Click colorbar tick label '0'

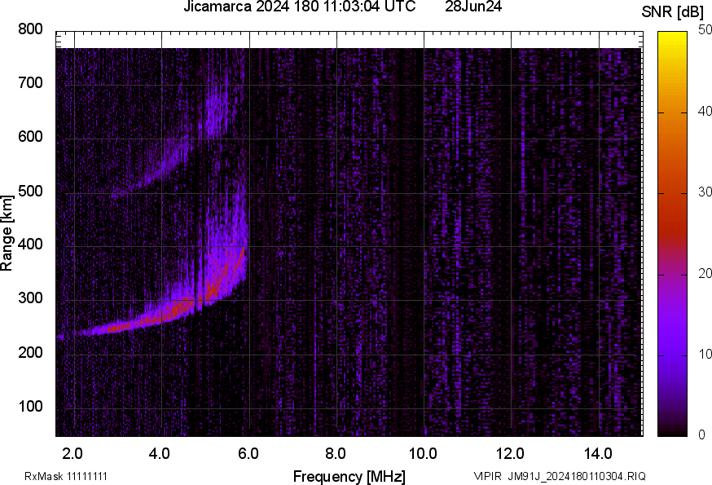click(x=701, y=435)
